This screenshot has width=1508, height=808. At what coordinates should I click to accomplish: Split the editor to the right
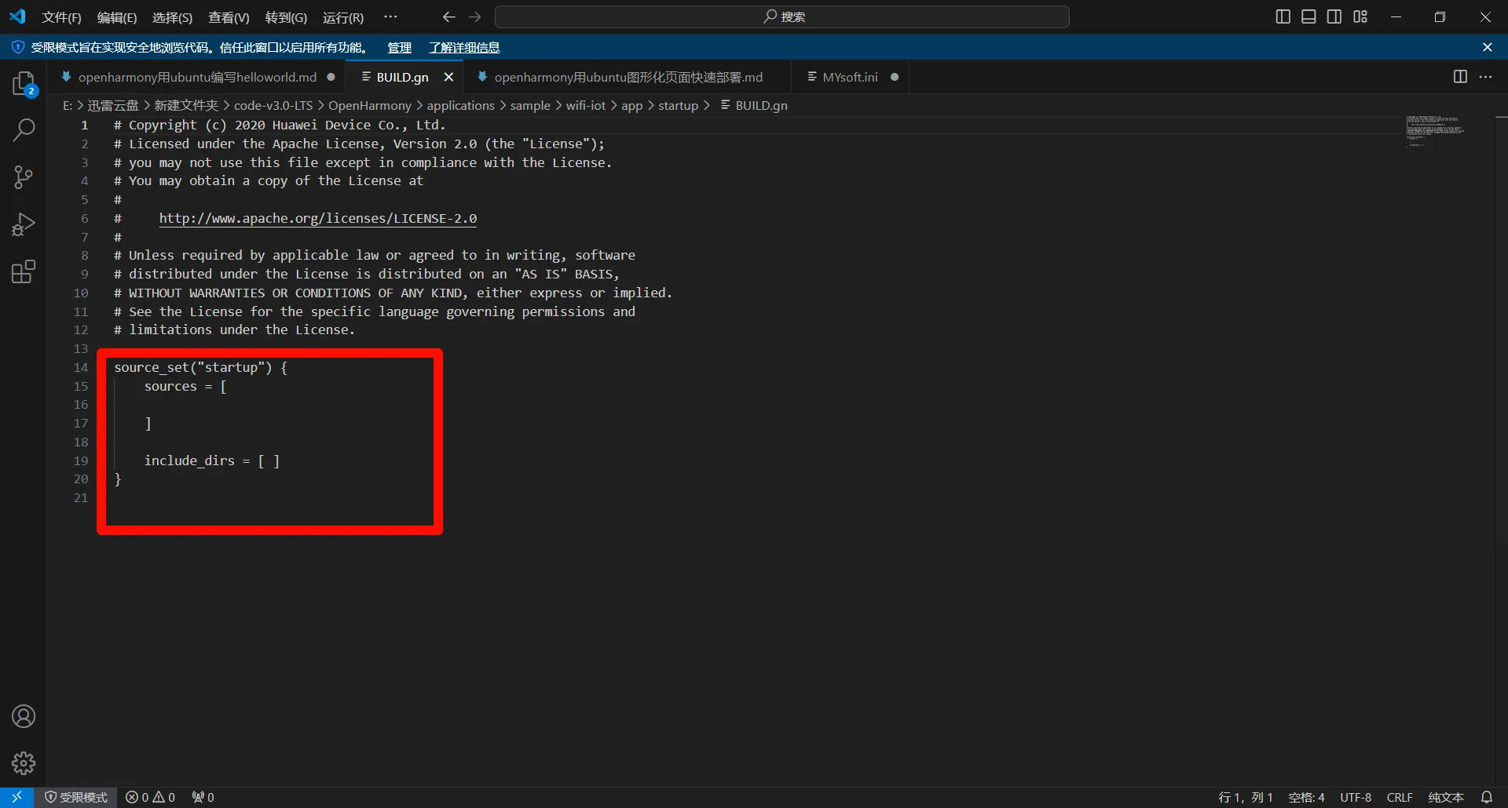point(1460,77)
